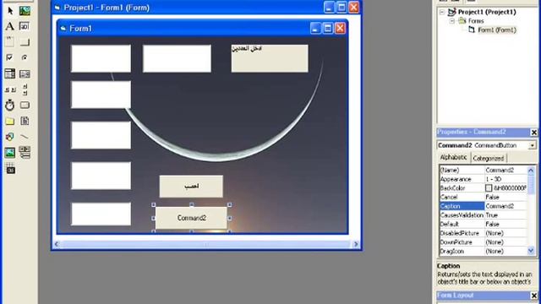Close the Properties - Command2 panel
Image resolution: width=541 pixels, height=304 pixels.
pyautogui.click(x=533, y=133)
